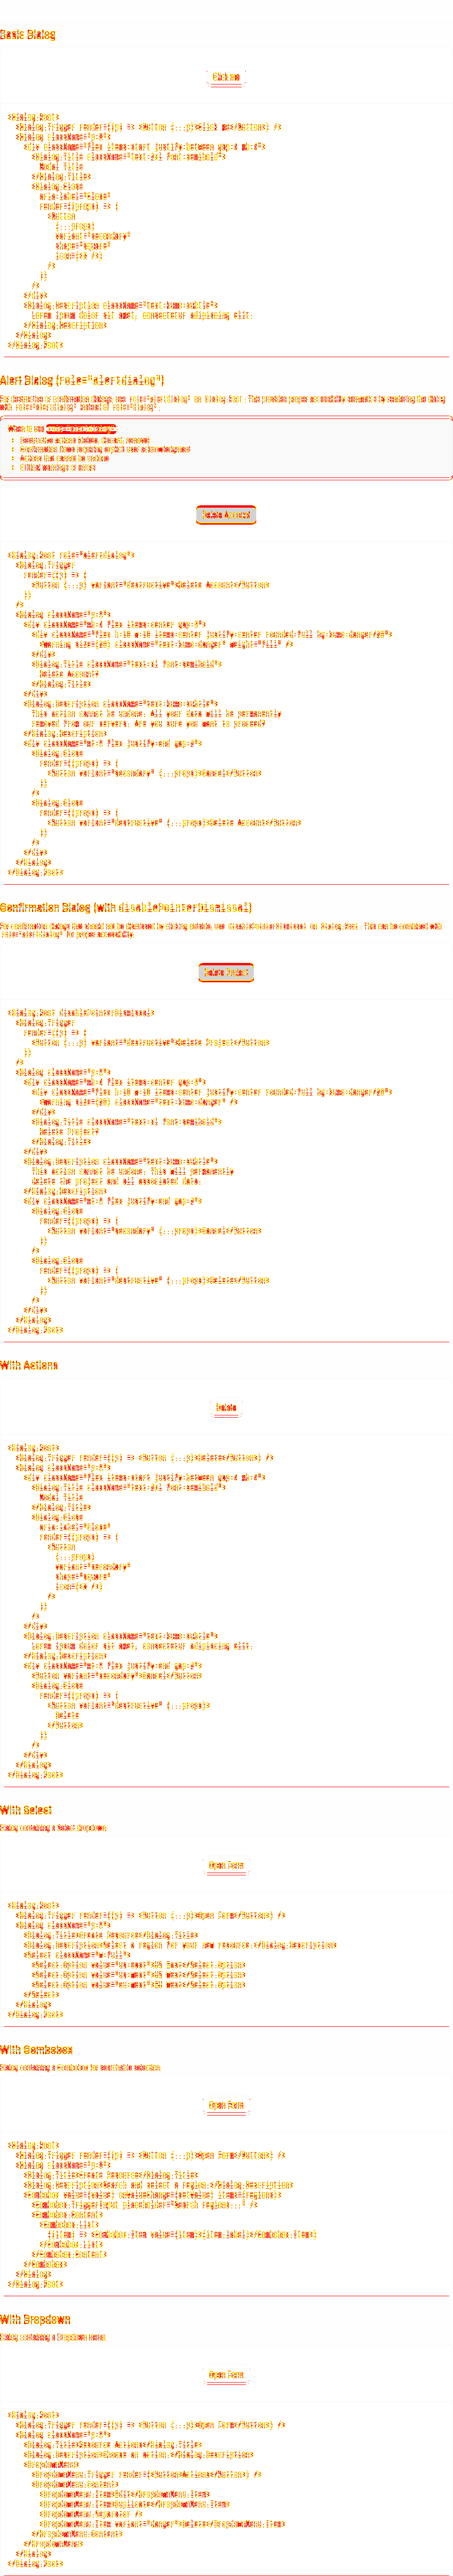Click Open Form under With Combobox
The image size is (453, 2576).
click(x=227, y=2106)
